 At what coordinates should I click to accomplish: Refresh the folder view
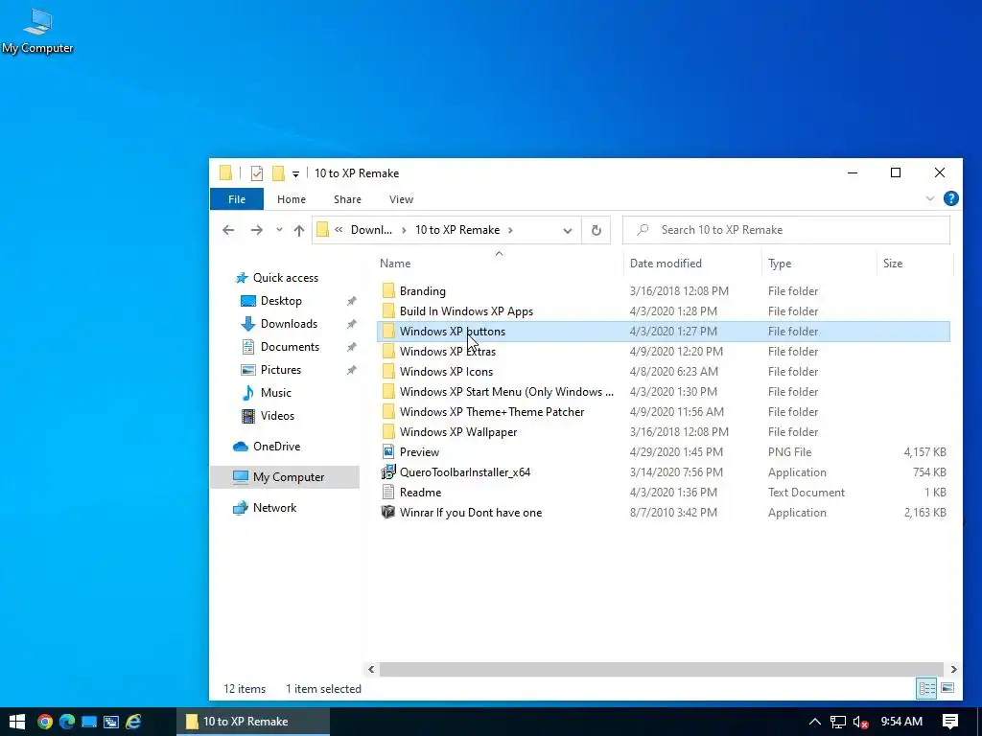pos(596,230)
